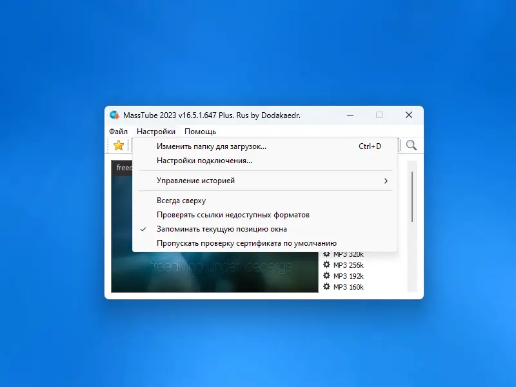Select the MP3 256k format

click(x=348, y=265)
